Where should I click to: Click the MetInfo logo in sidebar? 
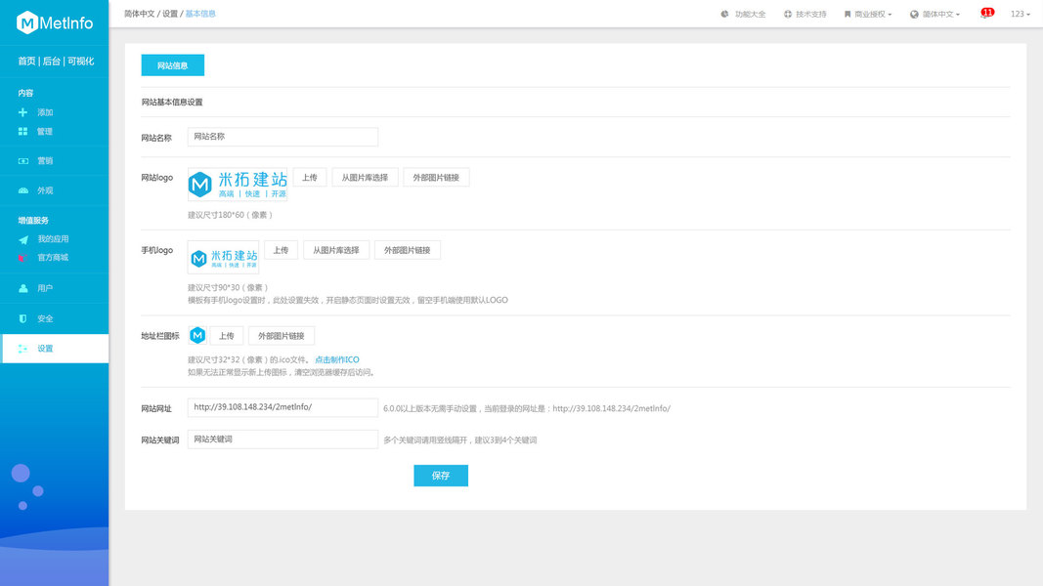click(x=55, y=22)
